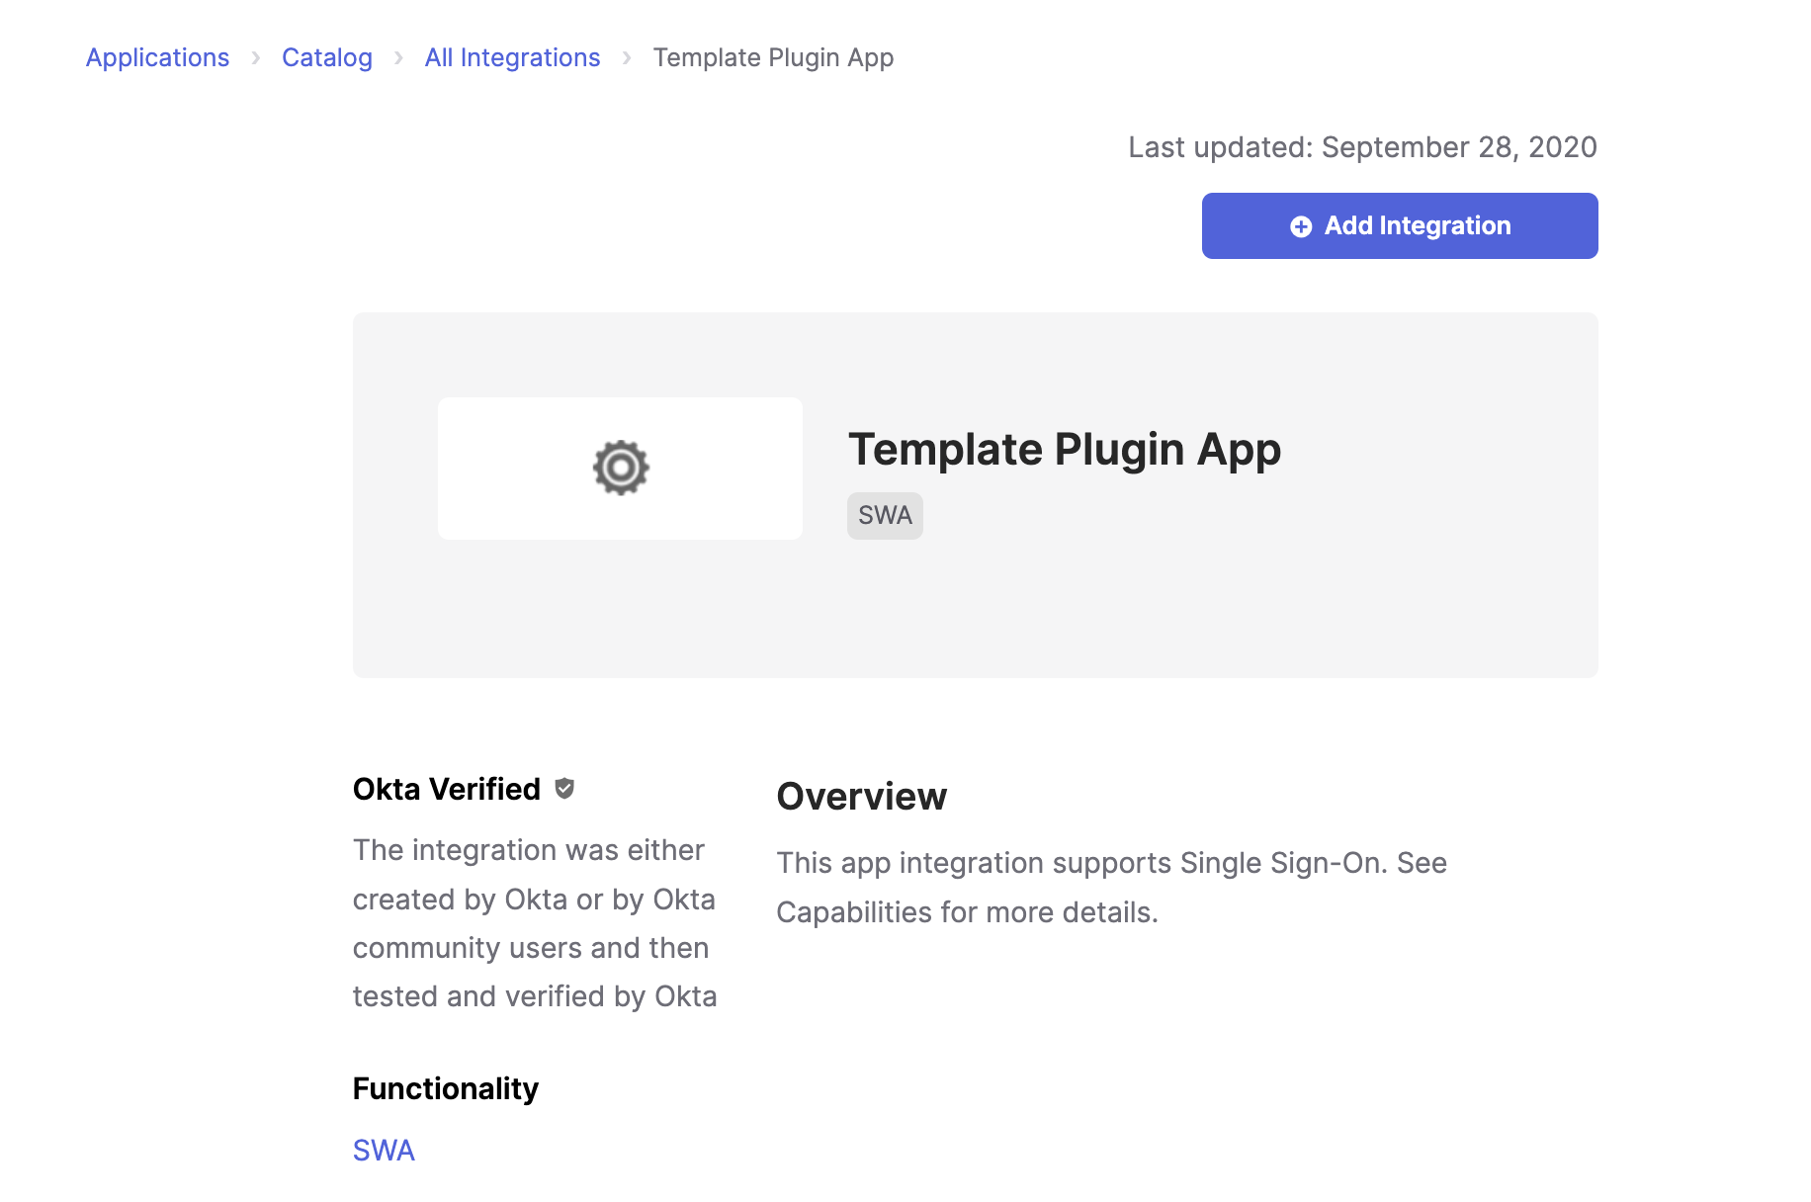Select Template Plugin App in the breadcrumb

click(x=772, y=57)
